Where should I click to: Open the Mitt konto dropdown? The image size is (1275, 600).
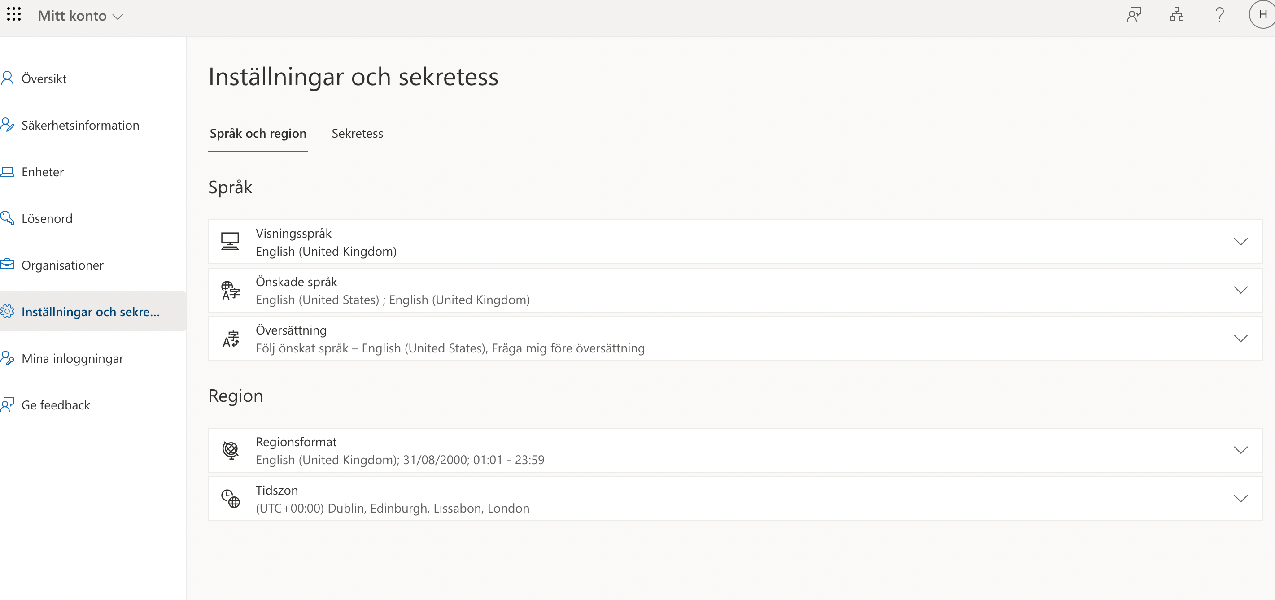click(80, 16)
